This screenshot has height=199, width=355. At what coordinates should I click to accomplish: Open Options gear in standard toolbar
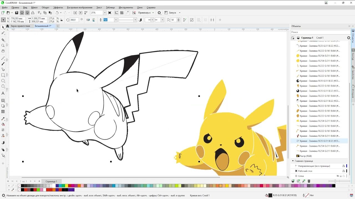(159, 13)
